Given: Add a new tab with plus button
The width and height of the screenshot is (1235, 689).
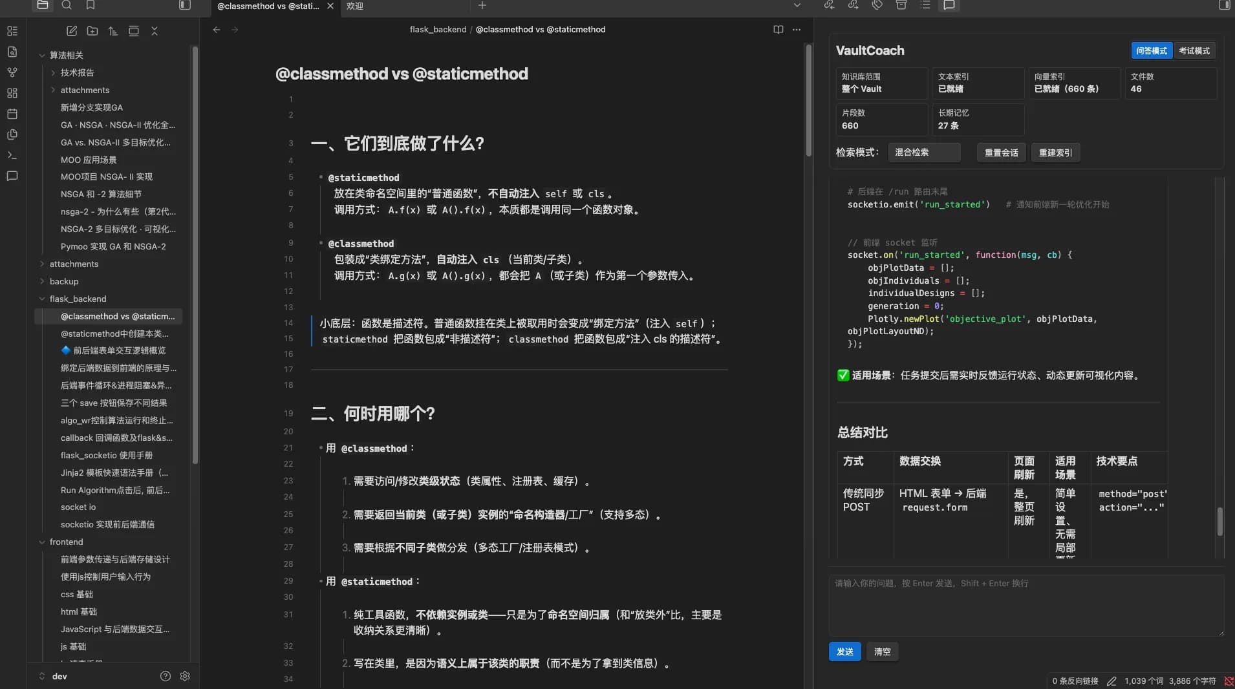Looking at the screenshot, I should pos(482,5).
